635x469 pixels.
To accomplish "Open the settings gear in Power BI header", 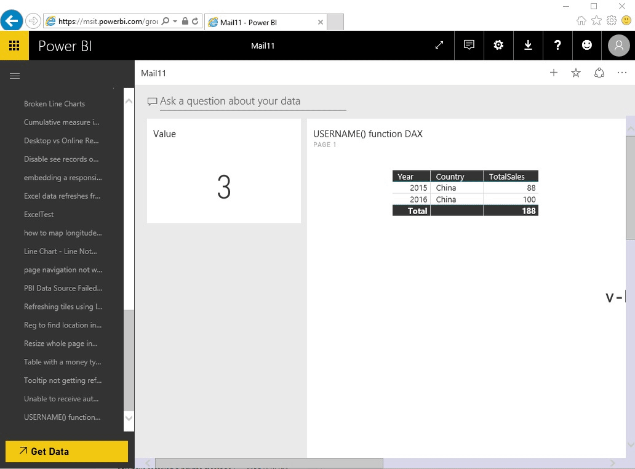I will click(x=498, y=46).
